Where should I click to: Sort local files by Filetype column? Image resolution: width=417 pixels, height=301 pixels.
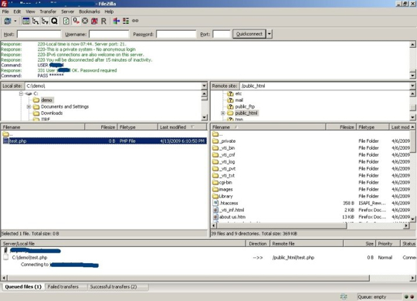coord(137,127)
